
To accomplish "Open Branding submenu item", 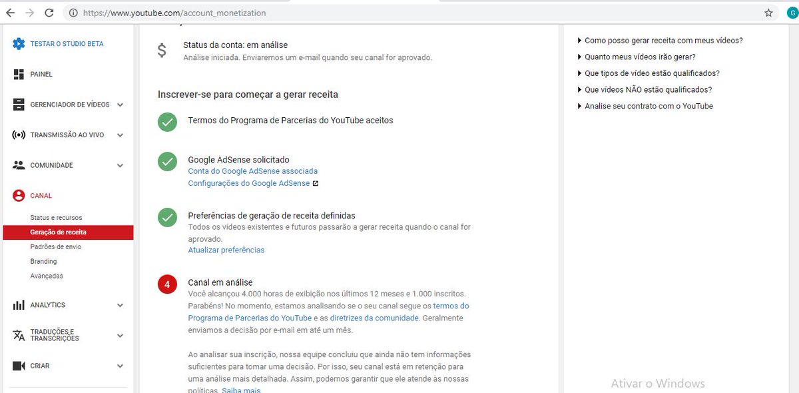I will click(44, 262).
